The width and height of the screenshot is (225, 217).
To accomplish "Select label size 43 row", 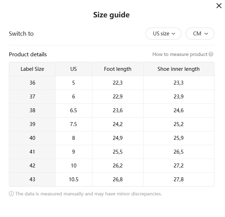I will click(32, 179).
